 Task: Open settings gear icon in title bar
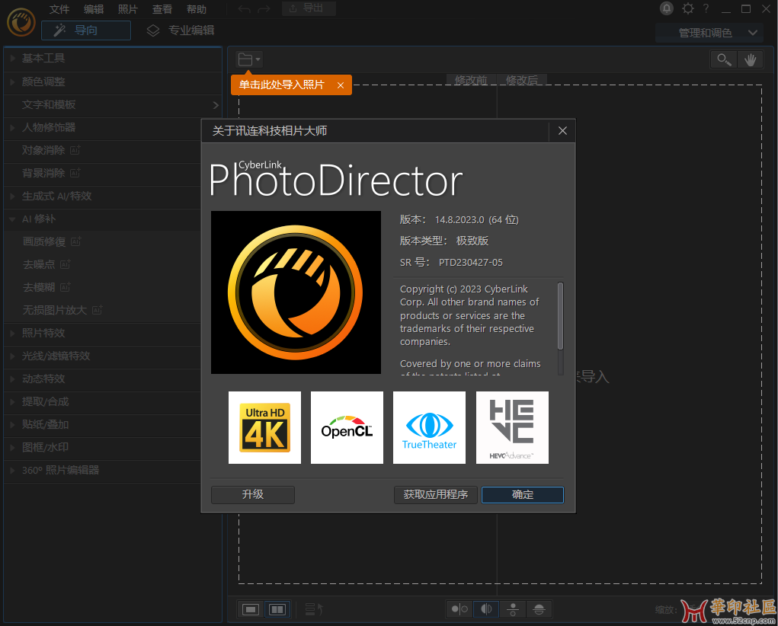coord(687,8)
